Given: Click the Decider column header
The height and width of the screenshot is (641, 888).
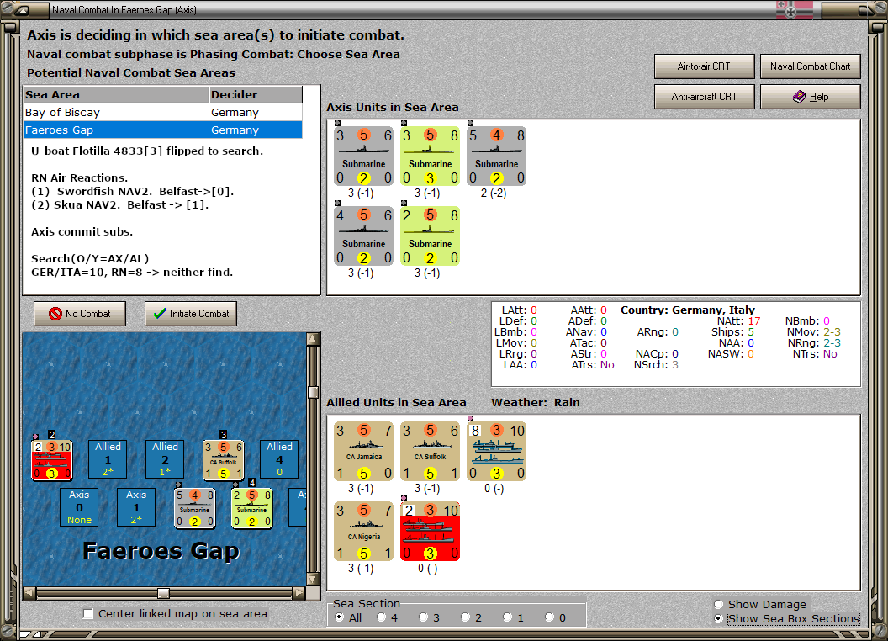Looking at the screenshot, I should (x=256, y=95).
